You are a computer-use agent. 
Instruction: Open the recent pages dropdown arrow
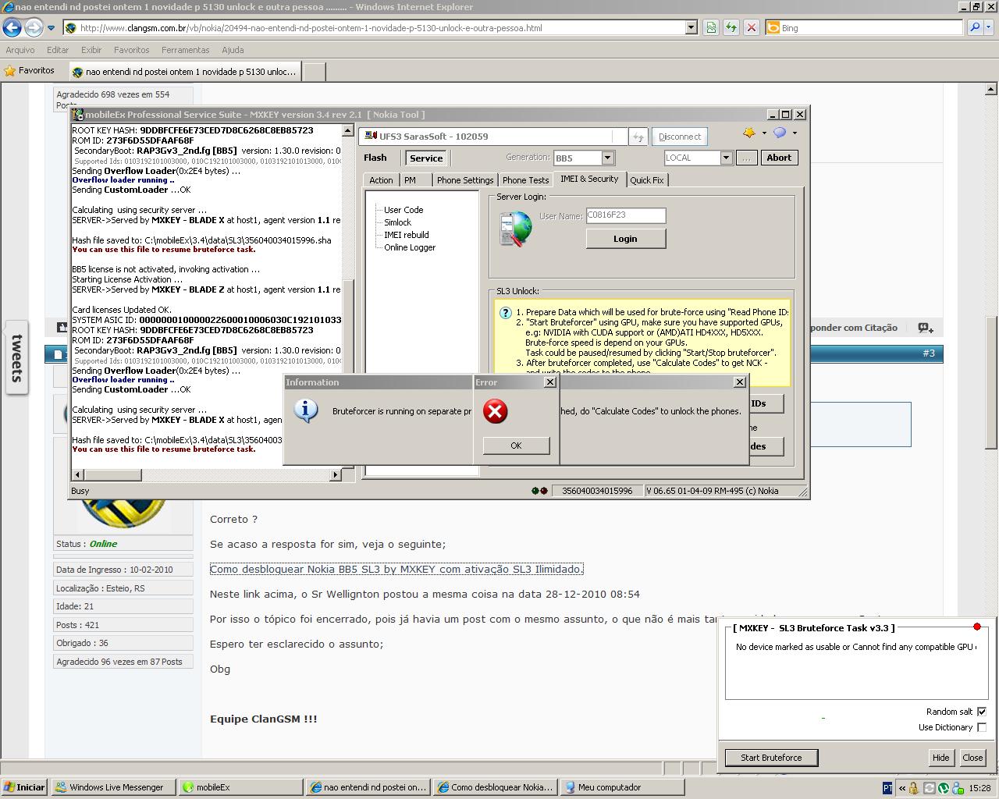(x=51, y=28)
